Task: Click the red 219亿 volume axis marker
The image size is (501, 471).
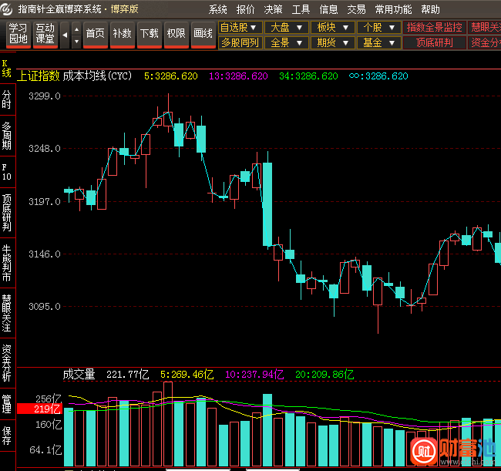Action: point(39,409)
